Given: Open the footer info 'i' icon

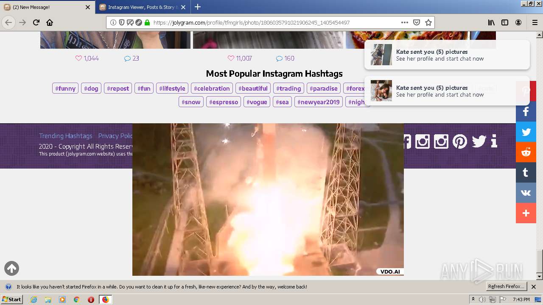Looking at the screenshot, I should (494, 141).
